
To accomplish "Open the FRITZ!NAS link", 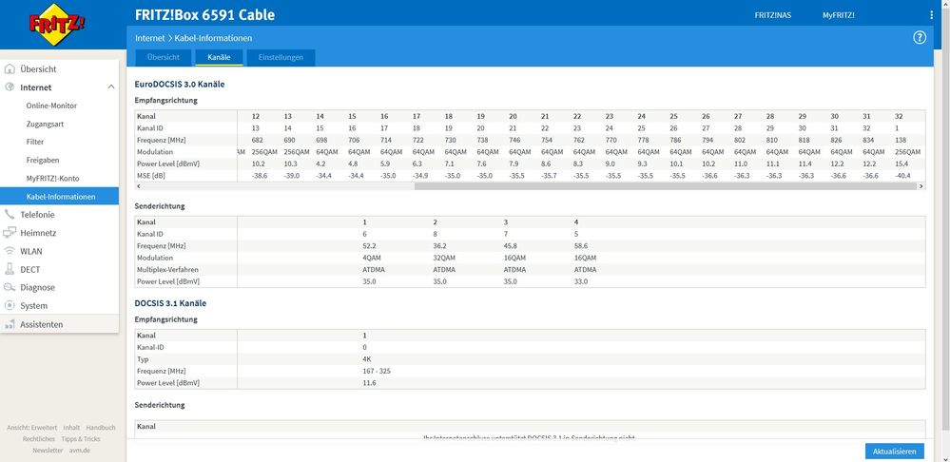I will coord(772,15).
